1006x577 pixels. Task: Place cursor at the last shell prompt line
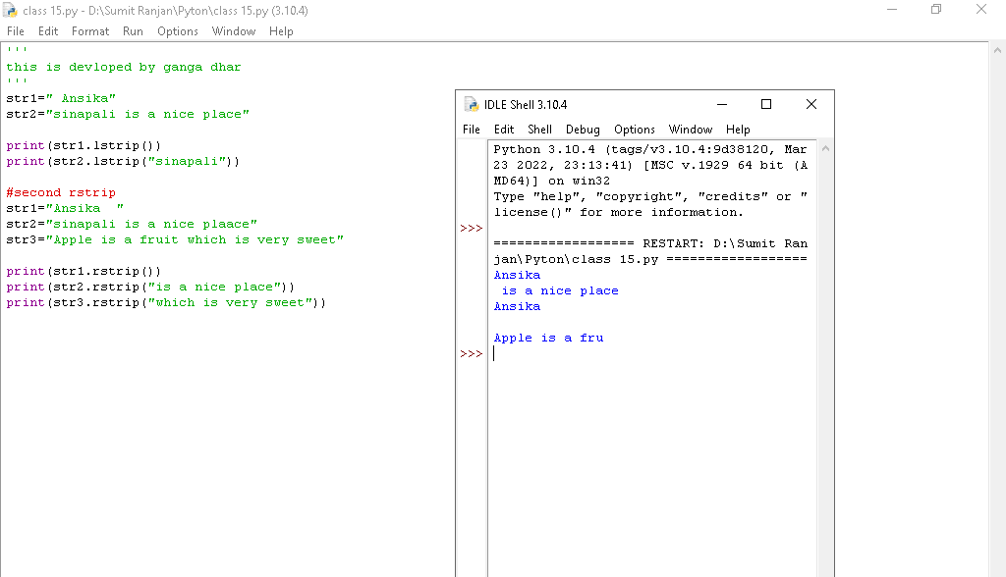(x=589, y=353)
